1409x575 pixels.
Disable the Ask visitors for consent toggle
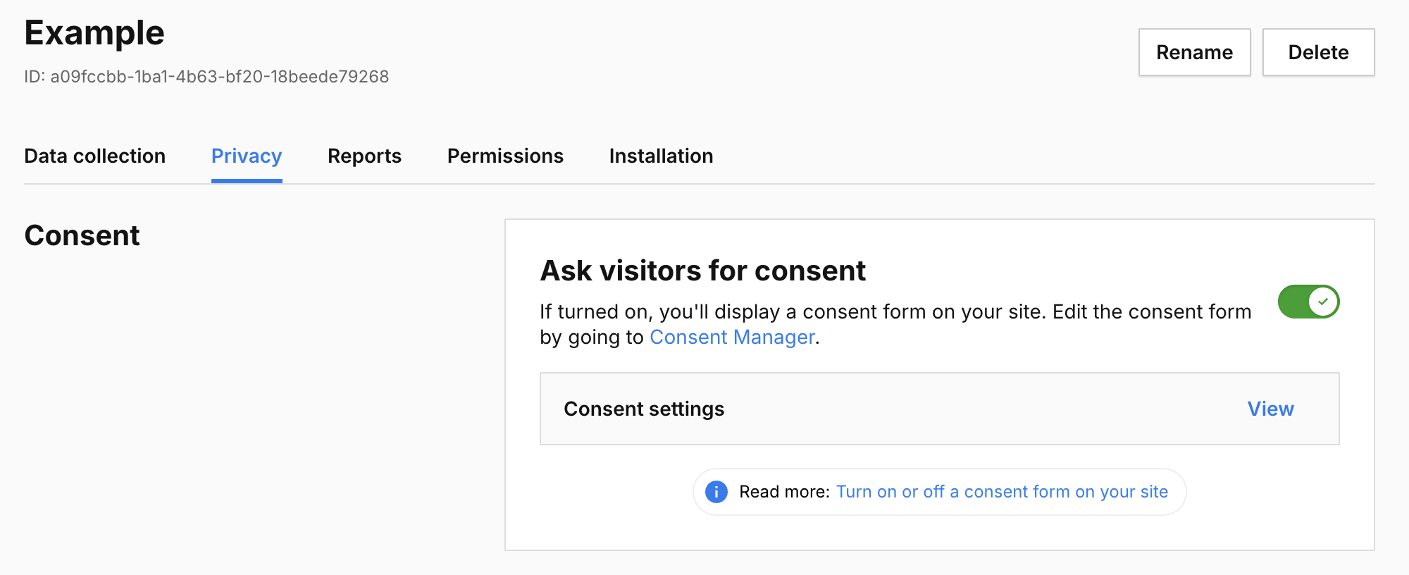(x=1308, y=302)
